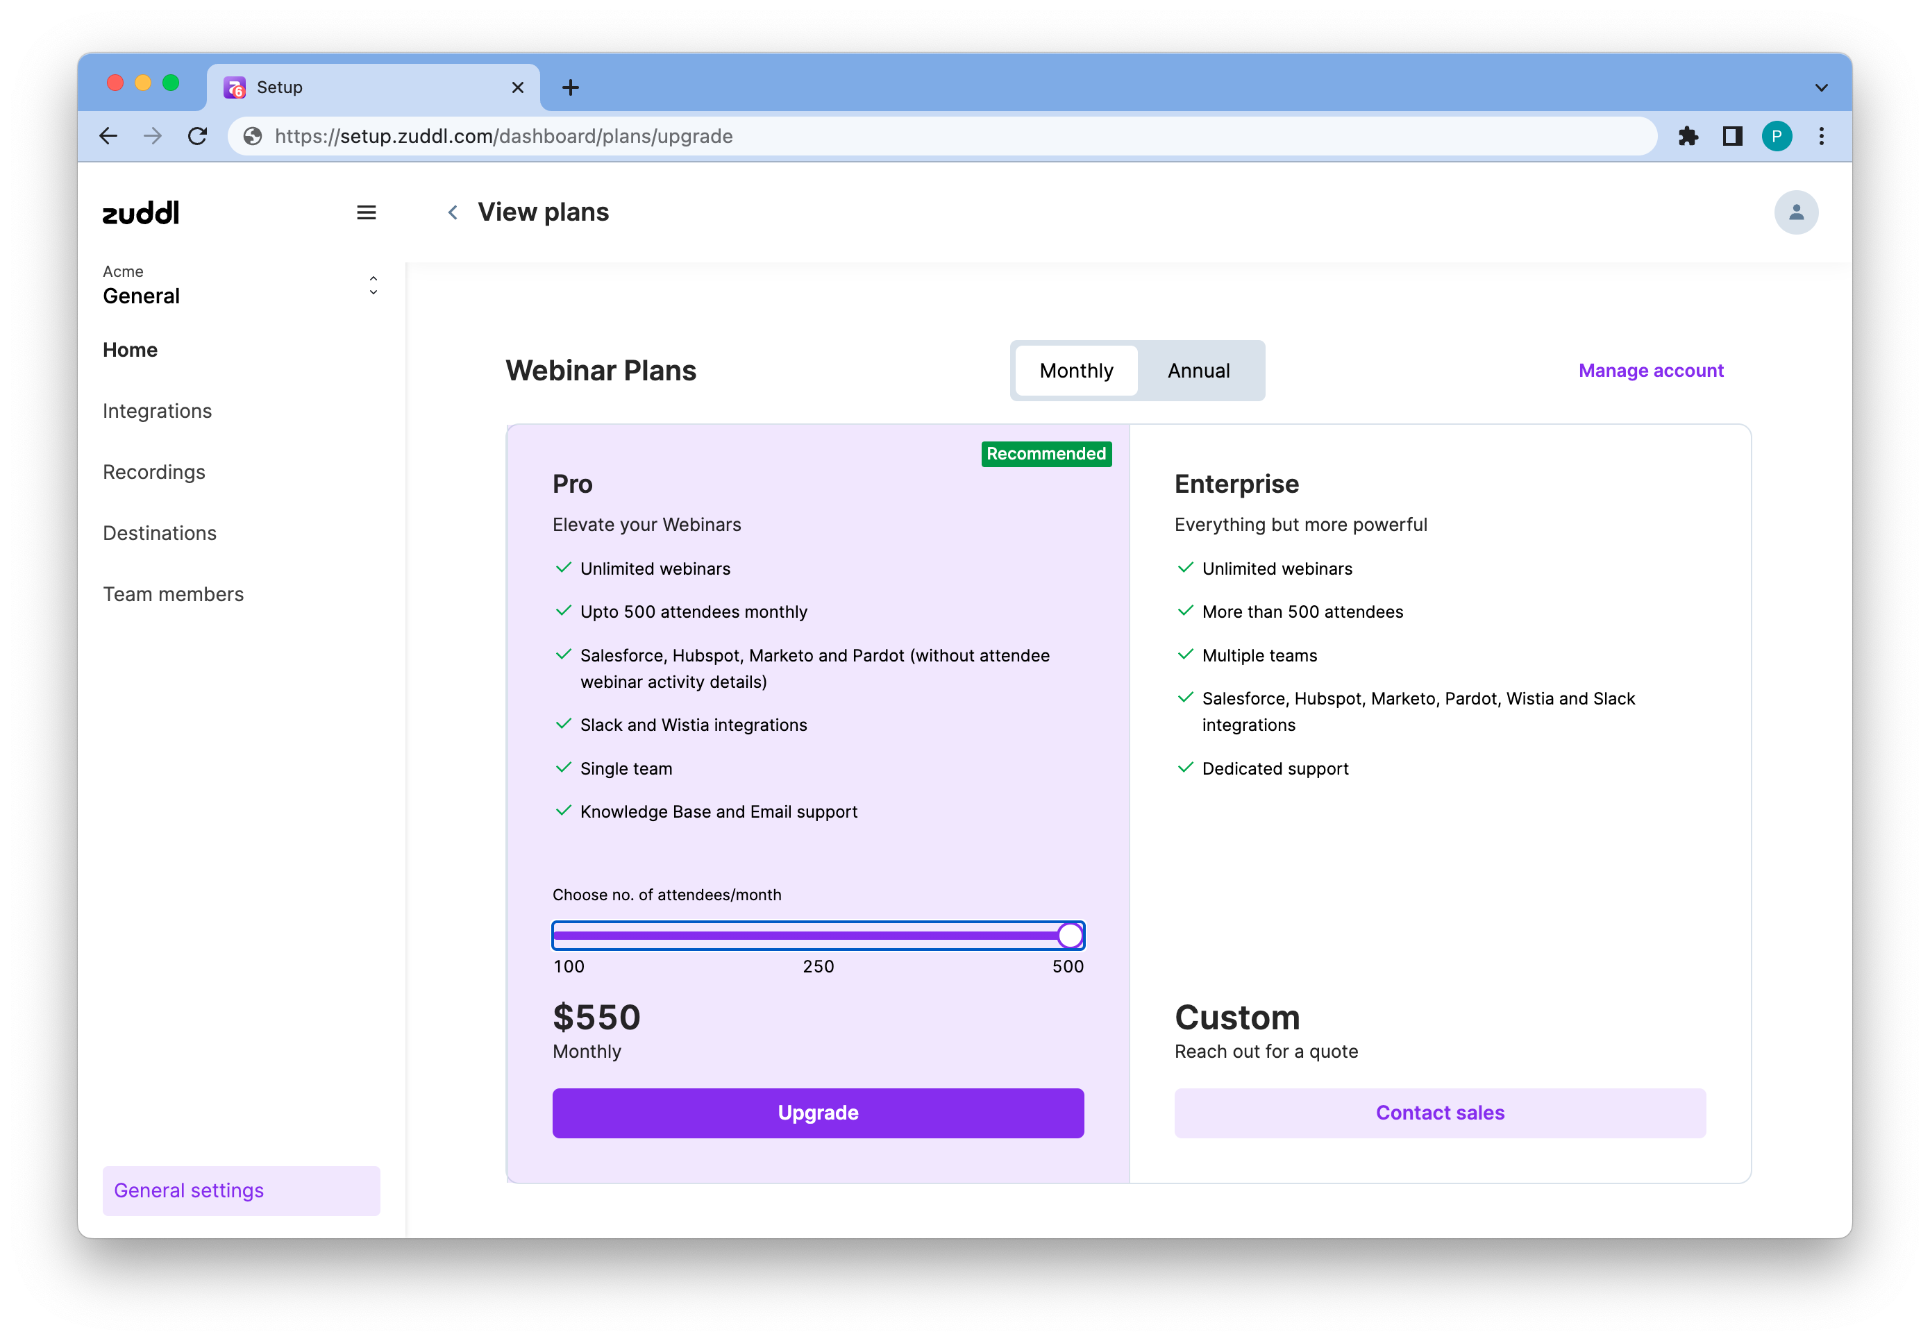The width and height of the screenshot is (1930, 1341).
Task: Click the browser extensions puzzle icon
Action: [x=1688, y=136]
